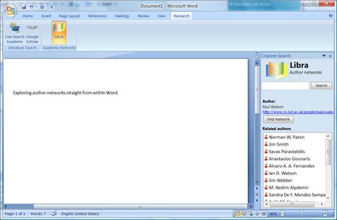The image size is (337, 220).
Task: Close the Citation Search task pane
Action: click(330, 56)
